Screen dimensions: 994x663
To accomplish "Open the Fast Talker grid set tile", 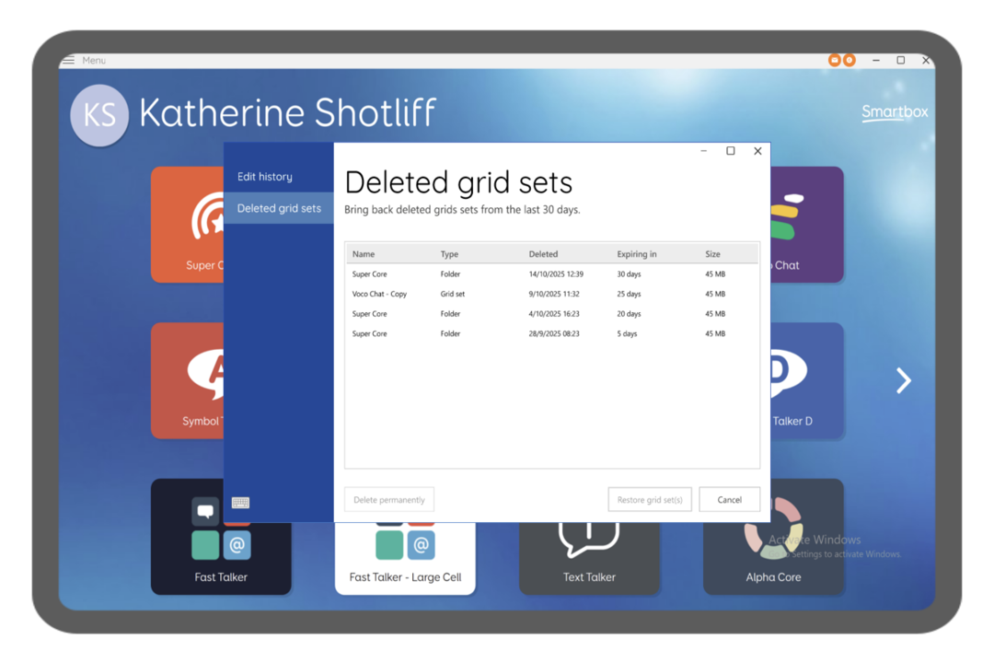I will tap(221, 558).
